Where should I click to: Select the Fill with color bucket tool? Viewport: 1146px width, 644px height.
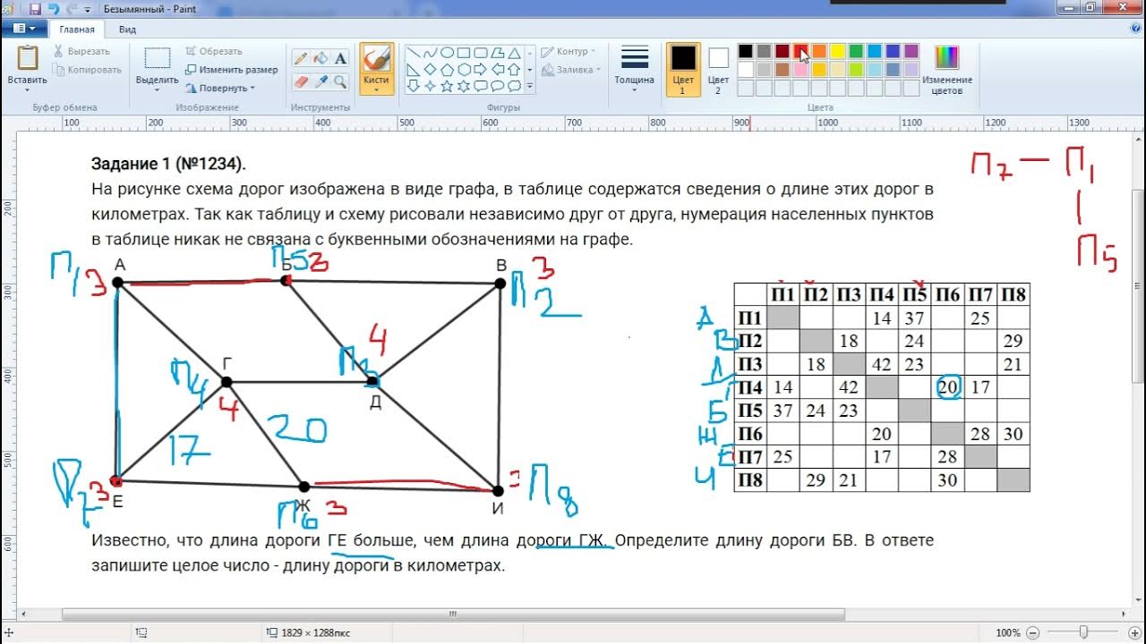point(321,58)
